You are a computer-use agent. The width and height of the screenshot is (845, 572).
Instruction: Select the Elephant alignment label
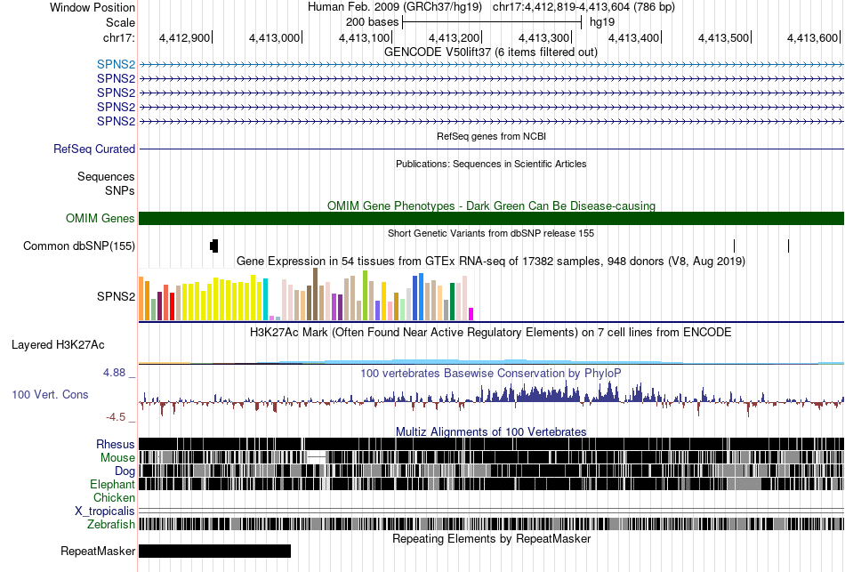point(112,484)
